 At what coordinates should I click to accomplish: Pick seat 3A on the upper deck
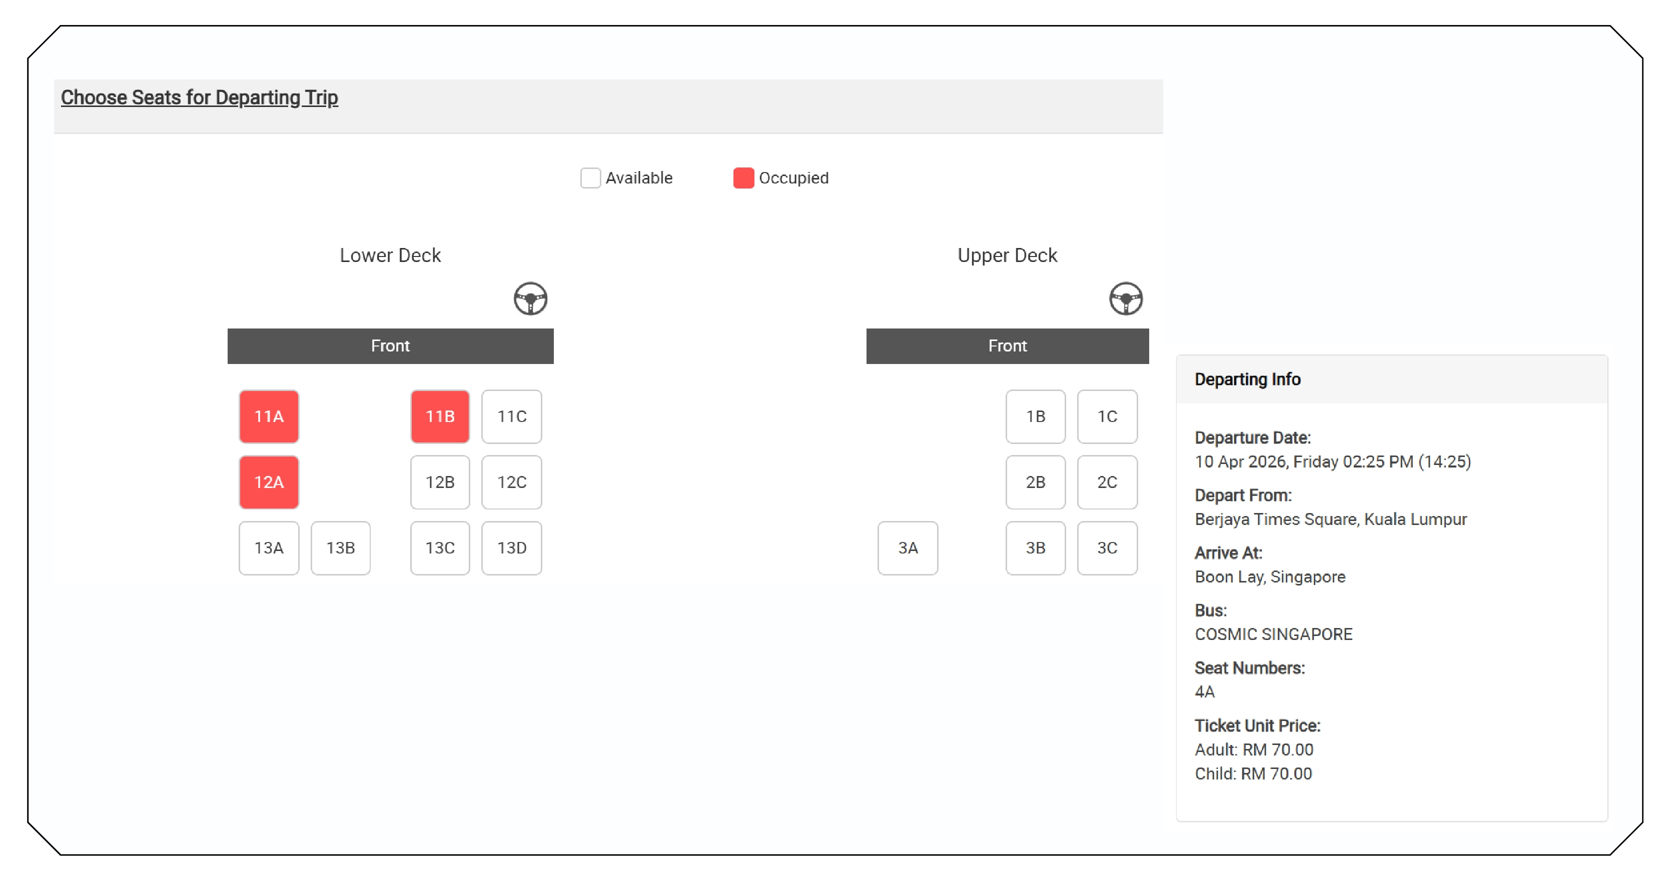(x=908, y=548)
